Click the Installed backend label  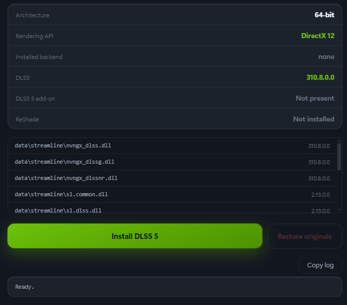[x=39, y=57]
